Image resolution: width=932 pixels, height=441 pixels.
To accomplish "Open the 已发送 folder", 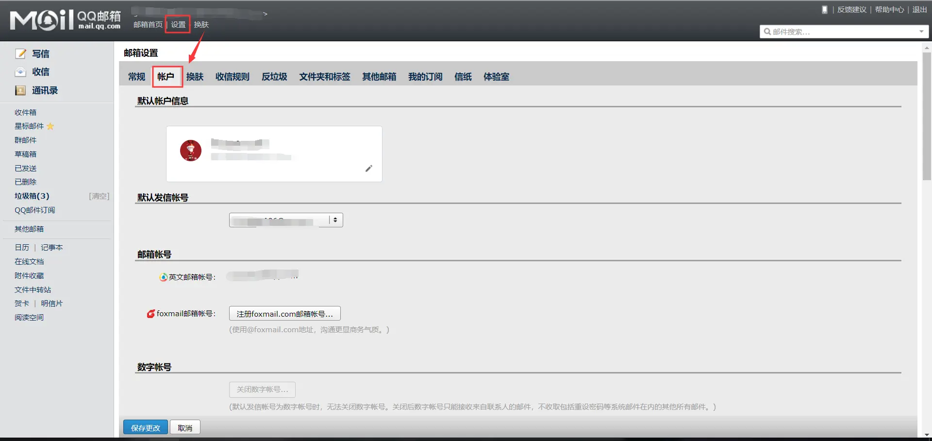I will pyautogui.click(x=26, y=168).
